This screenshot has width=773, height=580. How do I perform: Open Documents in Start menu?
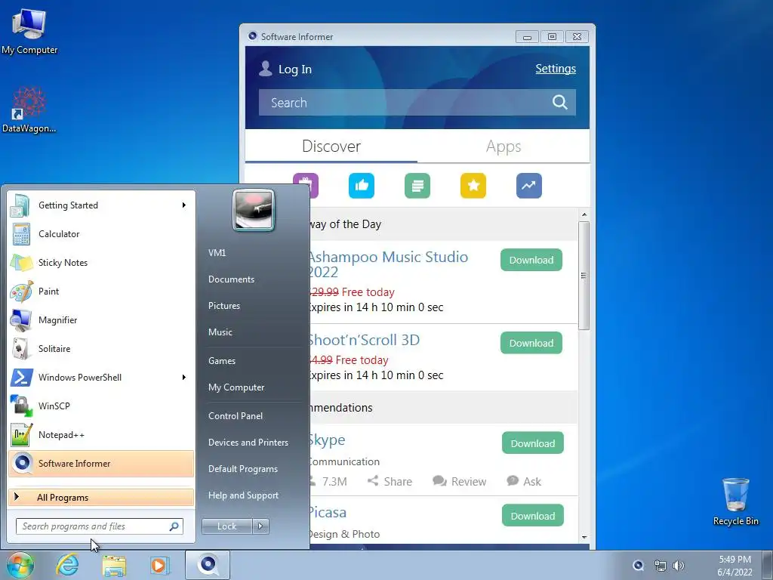[x=231, y=279]
